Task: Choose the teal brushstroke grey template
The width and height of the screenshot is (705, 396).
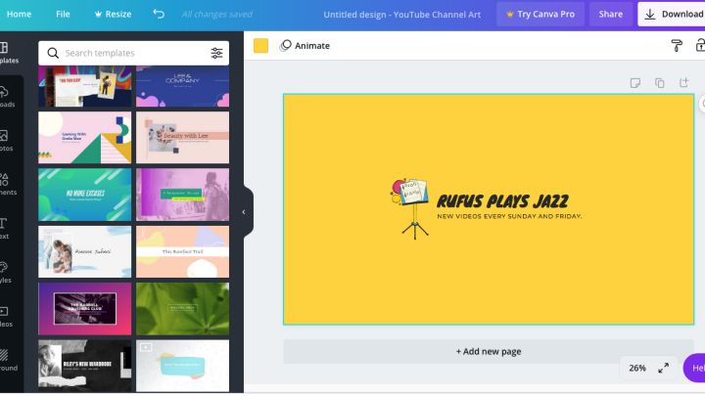Action: tap(182, 366)
